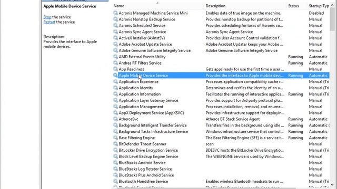Select the App Readiness service icon
The width and height of the screenshot is (337, 189).
point(115,69)
